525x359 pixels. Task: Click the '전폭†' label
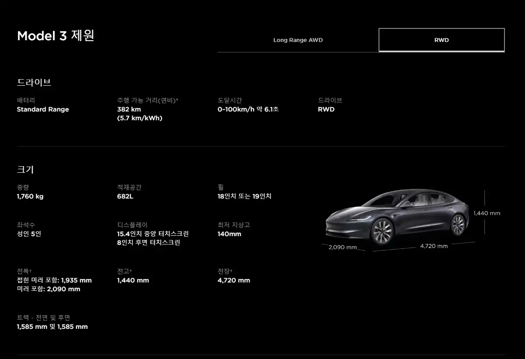(24, 271)
